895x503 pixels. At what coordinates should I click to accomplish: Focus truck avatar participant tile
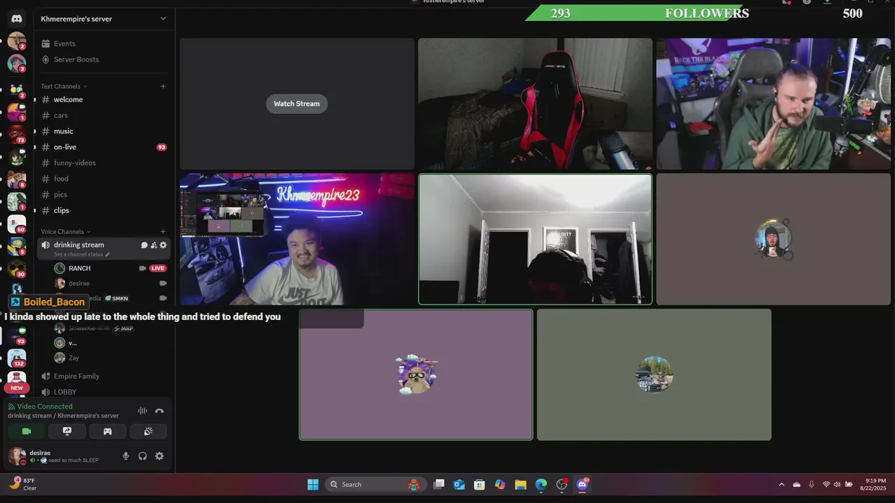point(654,374)
